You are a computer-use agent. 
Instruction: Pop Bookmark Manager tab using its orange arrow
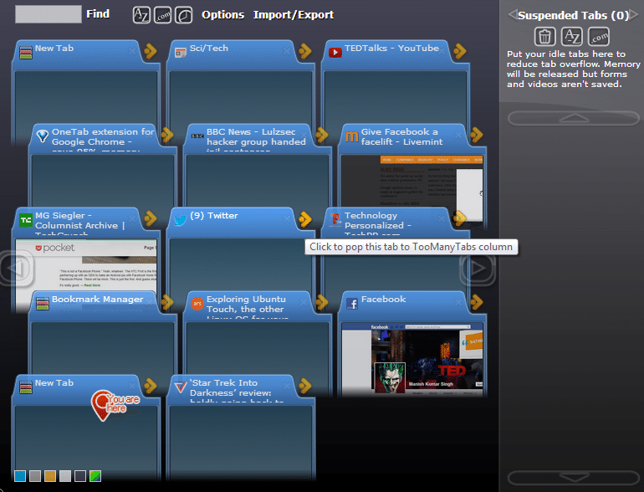point(167,302)
